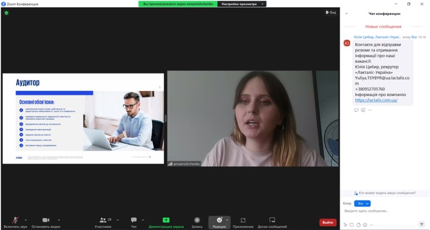Expand video options arrow beside camera
Screen dimensions: 430x230
point(59,220)
